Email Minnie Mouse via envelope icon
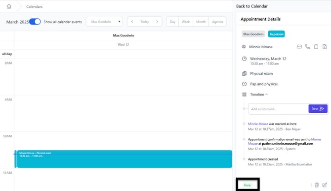Image resolution: width=331 pixels, height=191 pixels. [x=299, y=47]
